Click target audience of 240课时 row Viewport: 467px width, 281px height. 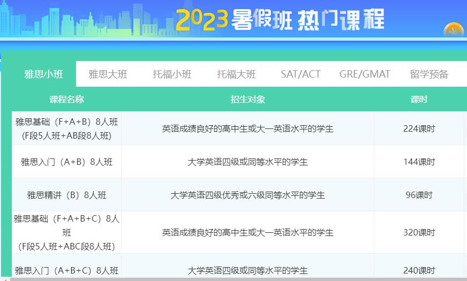tap(247, 270)
